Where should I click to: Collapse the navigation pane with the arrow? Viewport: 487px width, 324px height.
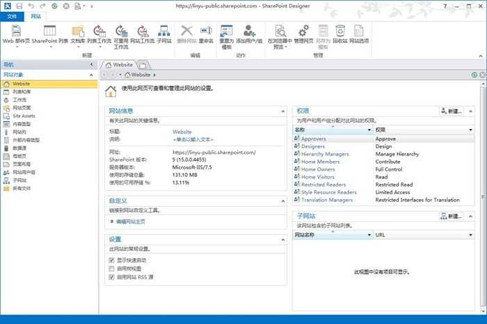[x=91, y=65]
